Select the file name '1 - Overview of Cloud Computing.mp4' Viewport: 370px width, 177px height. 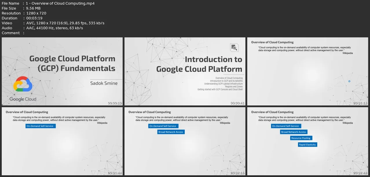tap(60, 3)
